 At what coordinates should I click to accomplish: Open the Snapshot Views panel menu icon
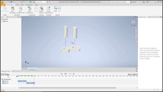point(161,17)
